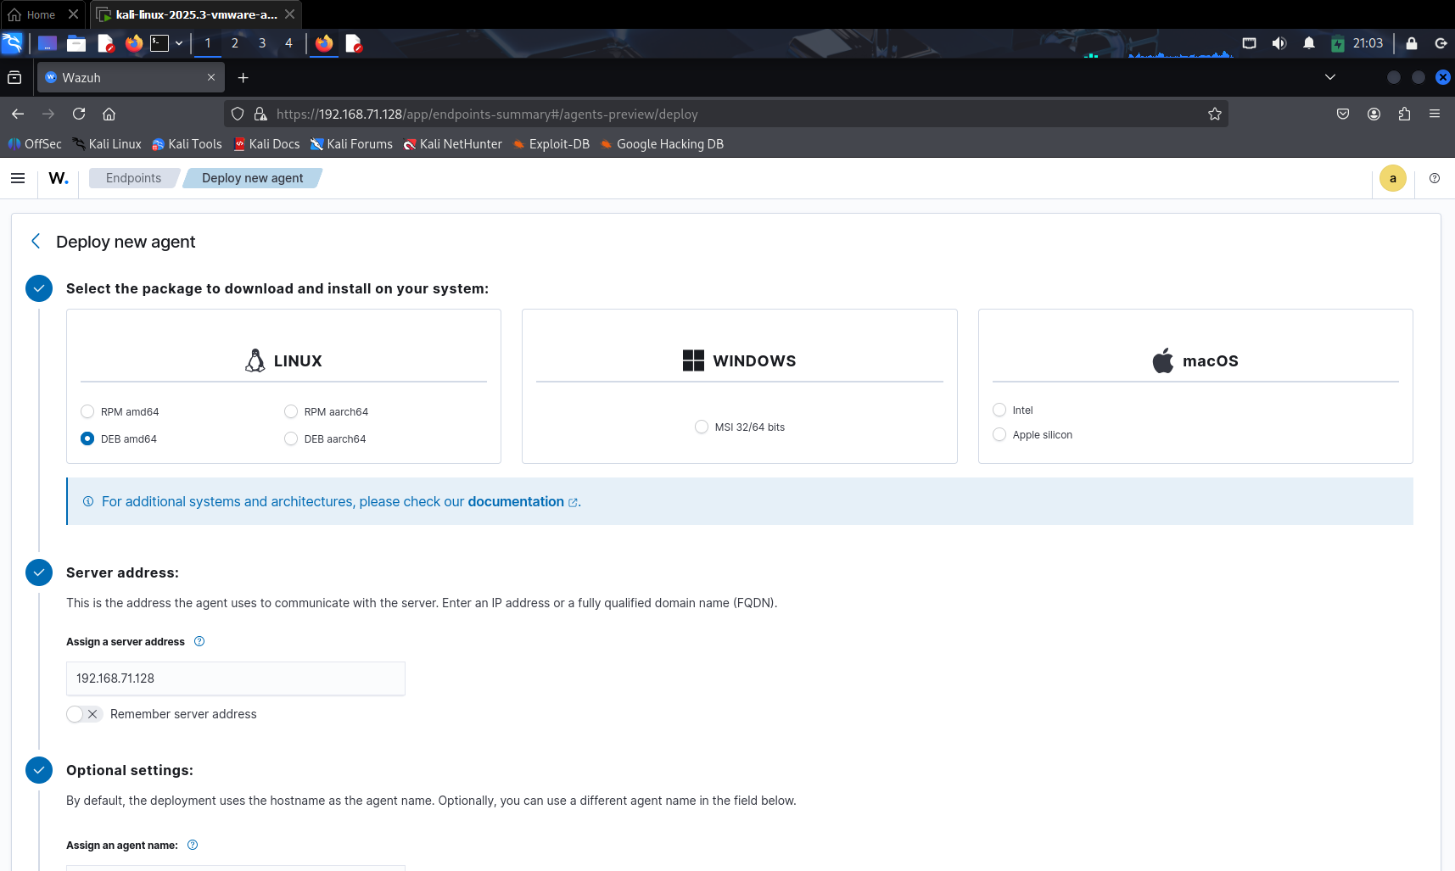Click the shield tracking protection icon

click(238, 114)
